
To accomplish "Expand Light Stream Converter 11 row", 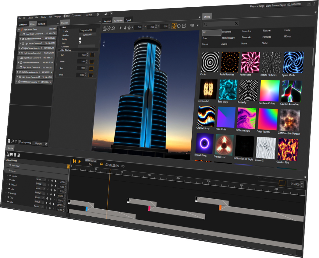I will tap(17, 82).
